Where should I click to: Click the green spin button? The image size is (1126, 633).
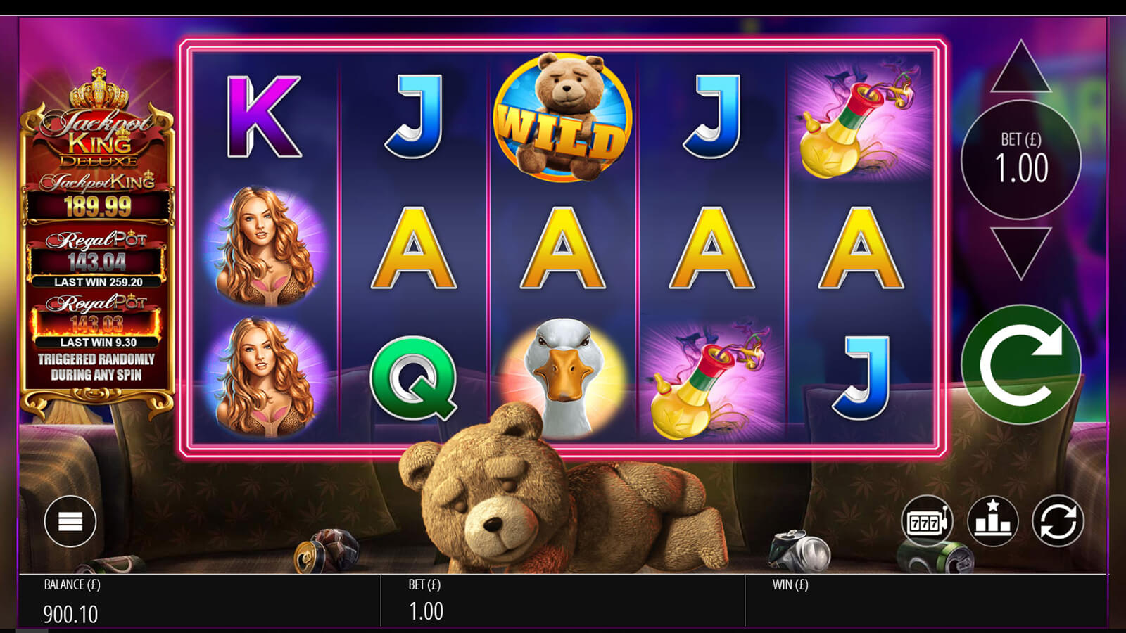(x=1020, y=364)
